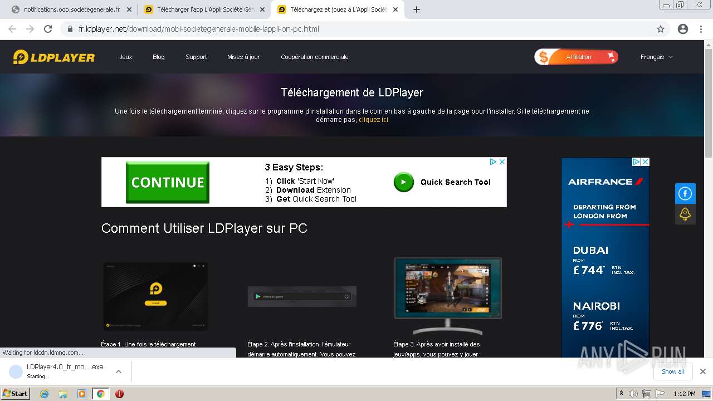Open the Coopération commerciale menu item
713x401 pixels.
click(315, 57)
